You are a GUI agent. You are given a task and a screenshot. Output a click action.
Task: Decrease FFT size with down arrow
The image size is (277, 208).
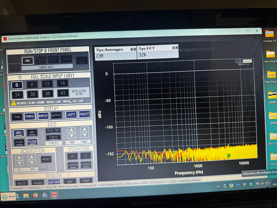tap(19, 163)
